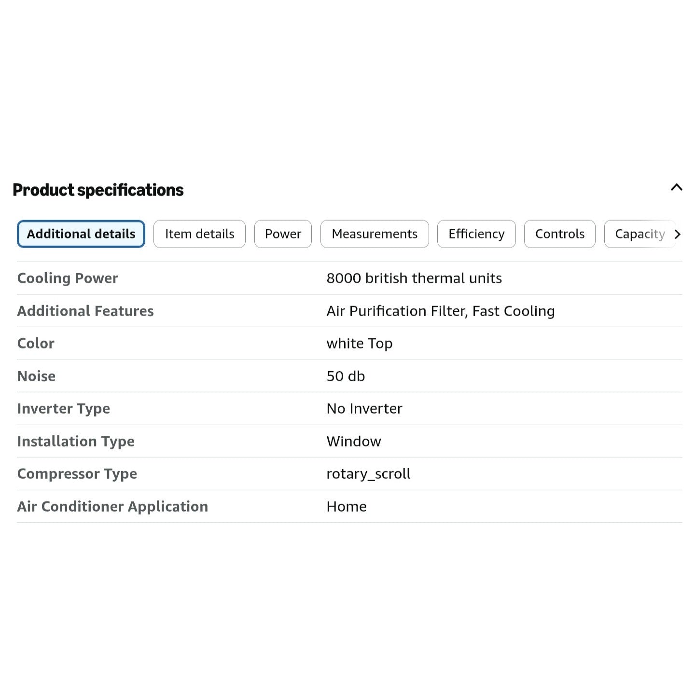Open the Item details tab

click(199, 234)
